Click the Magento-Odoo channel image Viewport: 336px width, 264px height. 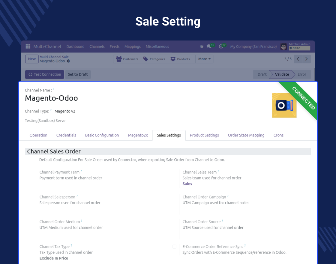[x=284, y=105]
